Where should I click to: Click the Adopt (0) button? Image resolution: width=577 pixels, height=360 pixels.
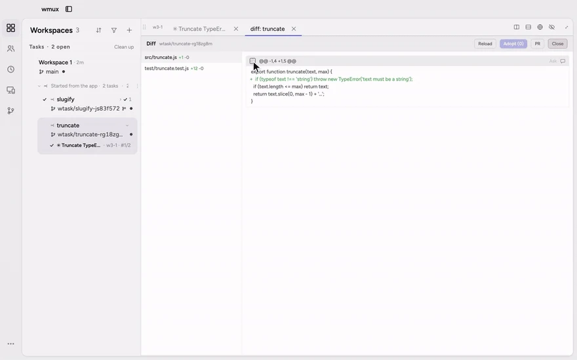[x=513, y=44]
